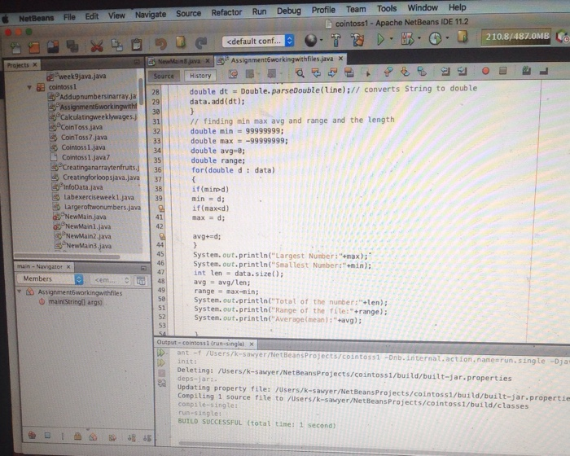This screenshot has width=570, height=456.
Task: Collapse Assignment6workingwithfiles node in Navigator
Action: pos(20,292)
